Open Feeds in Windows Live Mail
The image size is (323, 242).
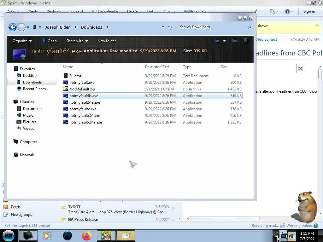click(x=15, y=207)
